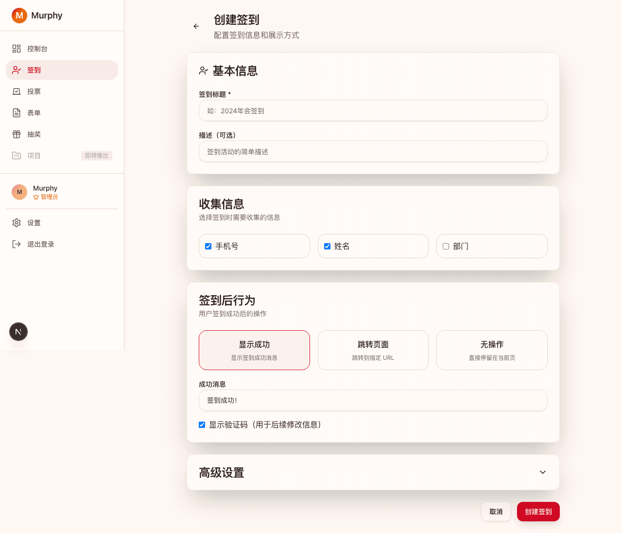The image size is (622, 533).
Task: Select the 表单 form document icon
Action: tap(17, 113)
